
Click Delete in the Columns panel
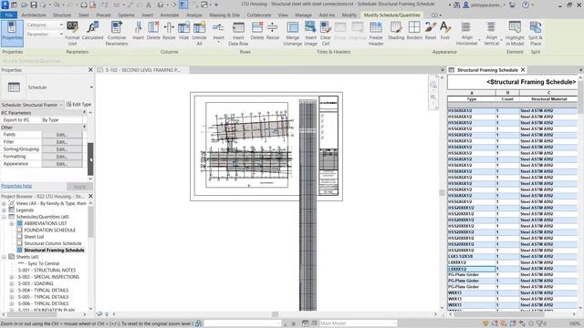[153, 30]
